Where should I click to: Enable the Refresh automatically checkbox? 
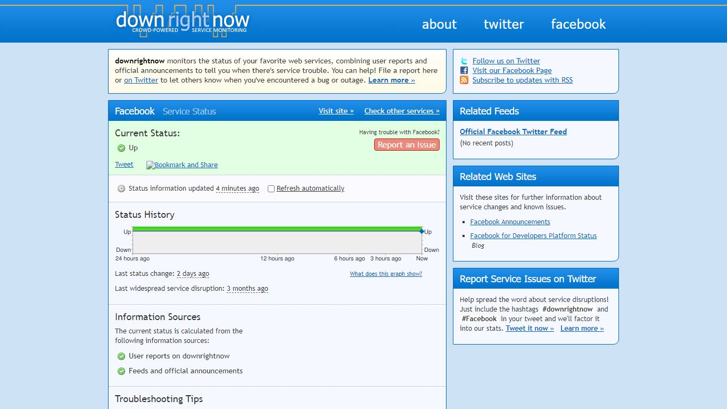click(271, 189)
